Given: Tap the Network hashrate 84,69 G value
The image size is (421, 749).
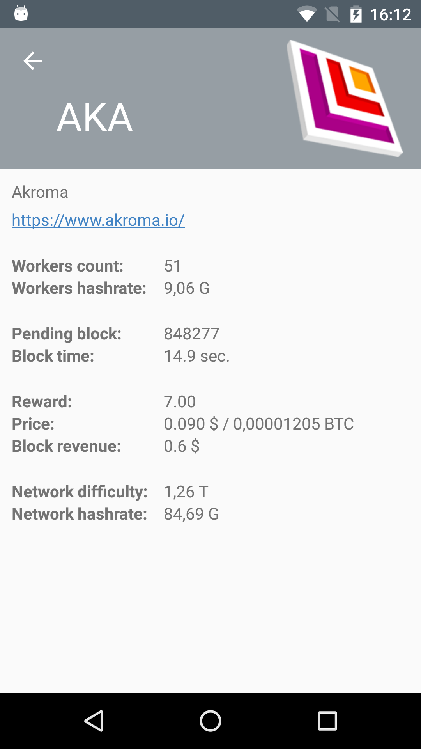Looking at the screenshot, I should click(x=191, y=514).
